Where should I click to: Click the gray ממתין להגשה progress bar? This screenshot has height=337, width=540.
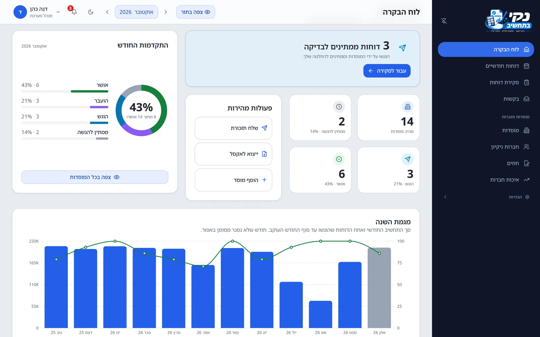pyautogui.click(x=102, y=139)
